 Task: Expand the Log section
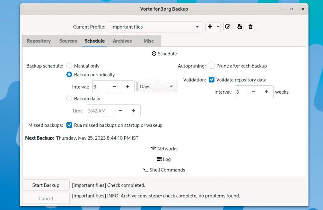click(164, 159)
